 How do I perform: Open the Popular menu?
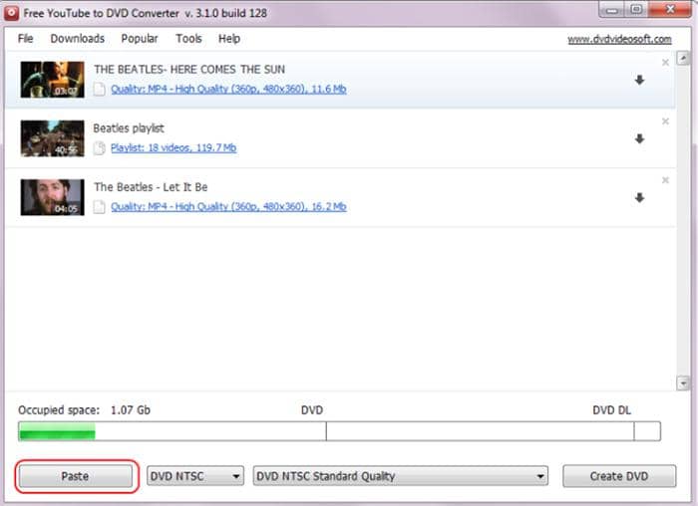[140, 39]
